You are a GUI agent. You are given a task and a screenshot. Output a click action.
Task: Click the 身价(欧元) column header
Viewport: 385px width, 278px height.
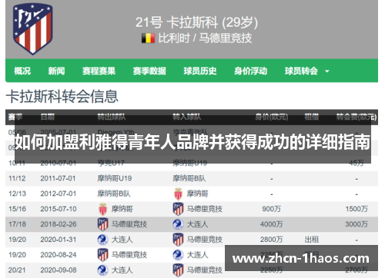(x=272, y=117)
